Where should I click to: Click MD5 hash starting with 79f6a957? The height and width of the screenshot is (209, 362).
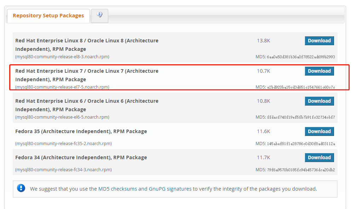click(x=301, y=170)
